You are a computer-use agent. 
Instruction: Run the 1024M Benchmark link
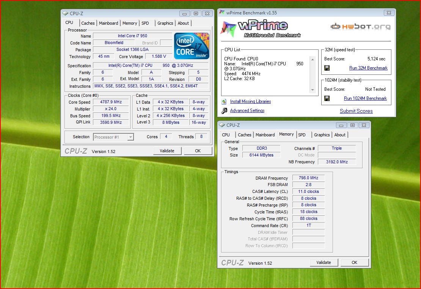[x=365, y=98]
